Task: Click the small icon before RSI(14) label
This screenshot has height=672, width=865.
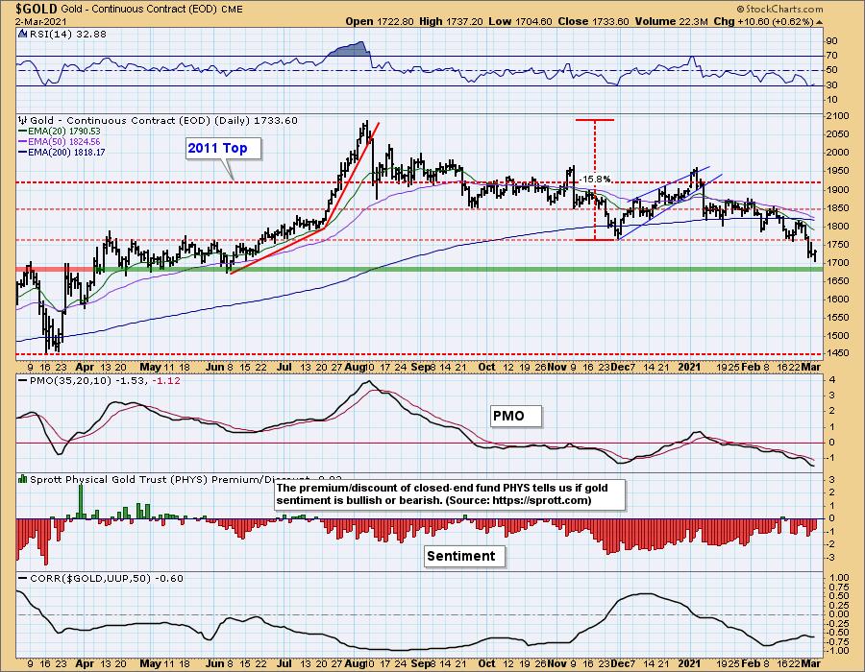Action: [x=23, y=34]
